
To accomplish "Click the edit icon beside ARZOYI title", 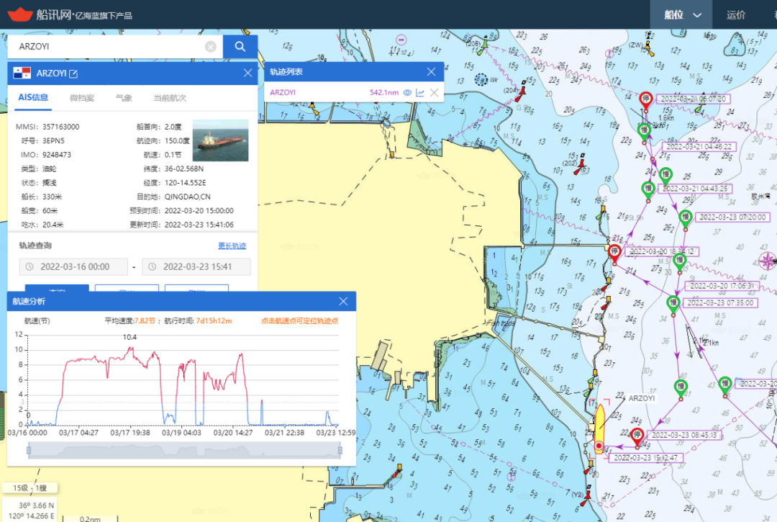I will [x=73, y=73].
